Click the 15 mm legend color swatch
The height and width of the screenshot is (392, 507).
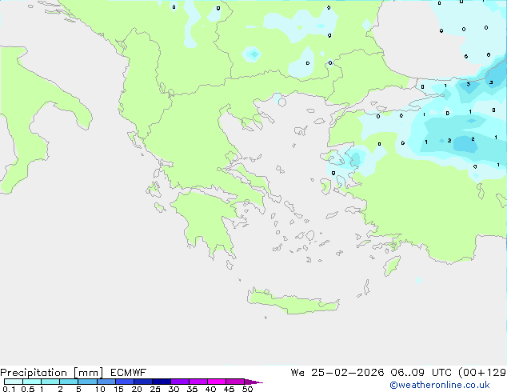[x=125, y=382]
